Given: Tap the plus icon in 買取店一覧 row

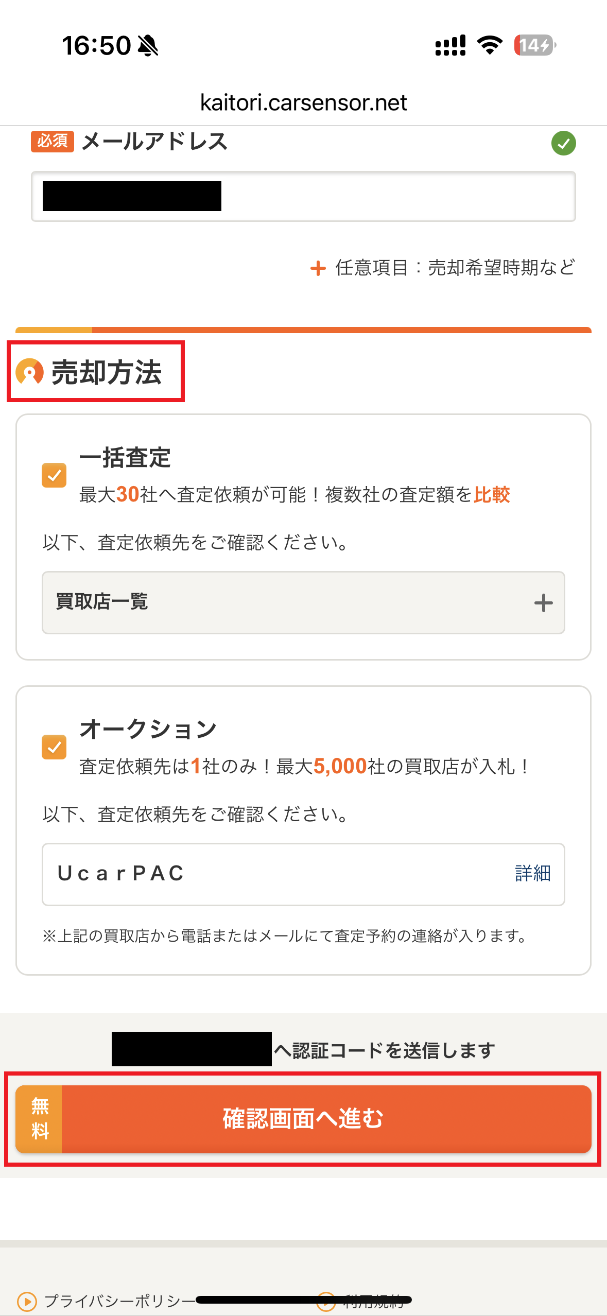Looking at the screenshot, I should [543, 602].
